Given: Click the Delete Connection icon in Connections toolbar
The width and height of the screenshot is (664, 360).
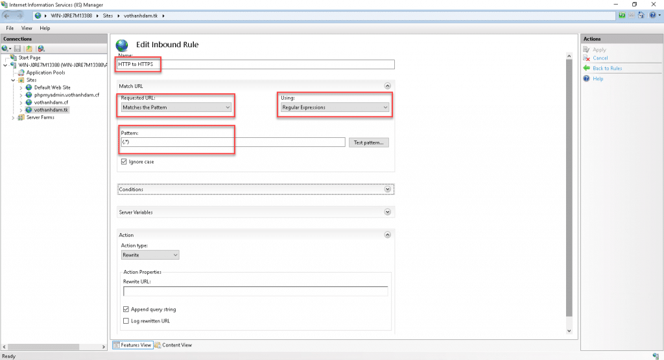Looking at the screenshot, I should (x=41, y=49).
